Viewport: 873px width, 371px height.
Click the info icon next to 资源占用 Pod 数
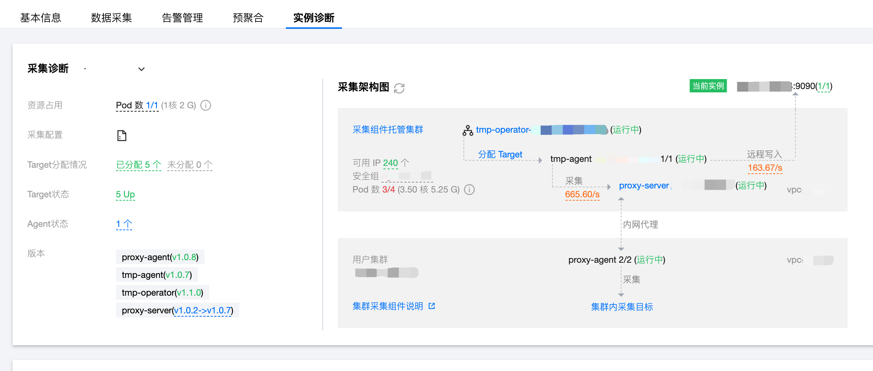point(206,106)
